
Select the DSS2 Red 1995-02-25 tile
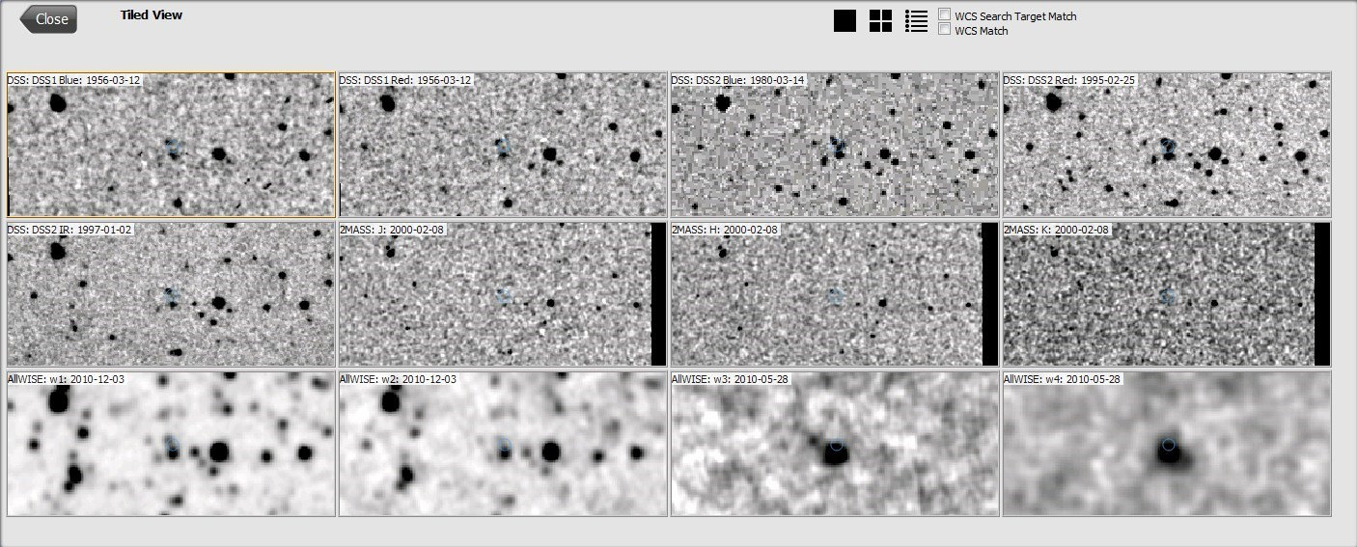tap(1167, 144)
